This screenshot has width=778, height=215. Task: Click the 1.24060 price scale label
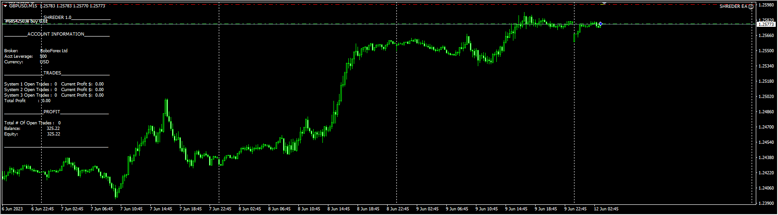(766, 188)
